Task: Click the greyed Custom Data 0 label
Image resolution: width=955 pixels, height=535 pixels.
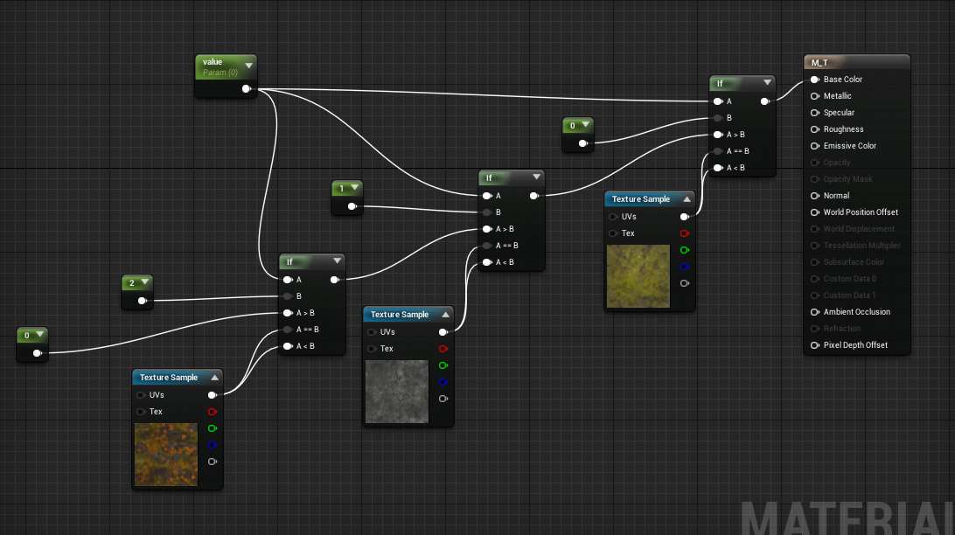Action: click(x=850, y=279)
